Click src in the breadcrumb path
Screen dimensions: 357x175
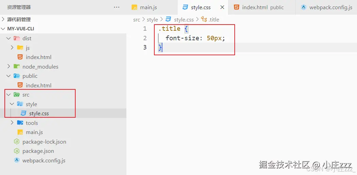coord(137,19)
